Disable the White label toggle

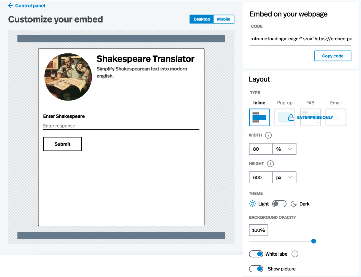(256, 254)
